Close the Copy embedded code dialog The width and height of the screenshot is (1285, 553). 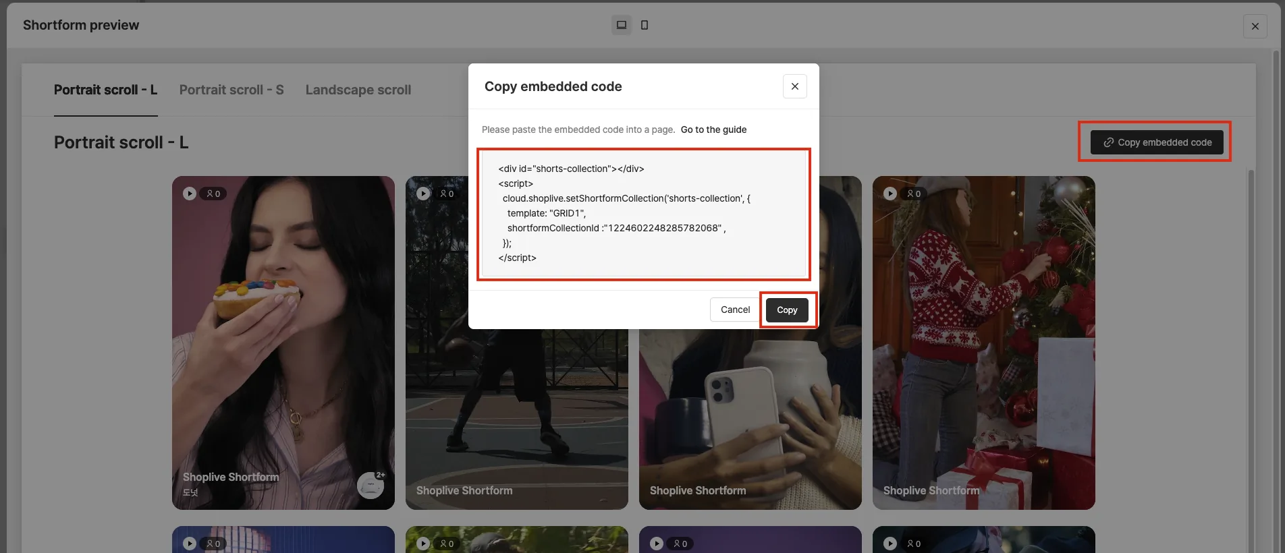794,86
